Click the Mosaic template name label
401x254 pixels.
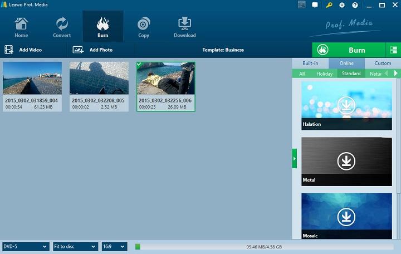310,236
